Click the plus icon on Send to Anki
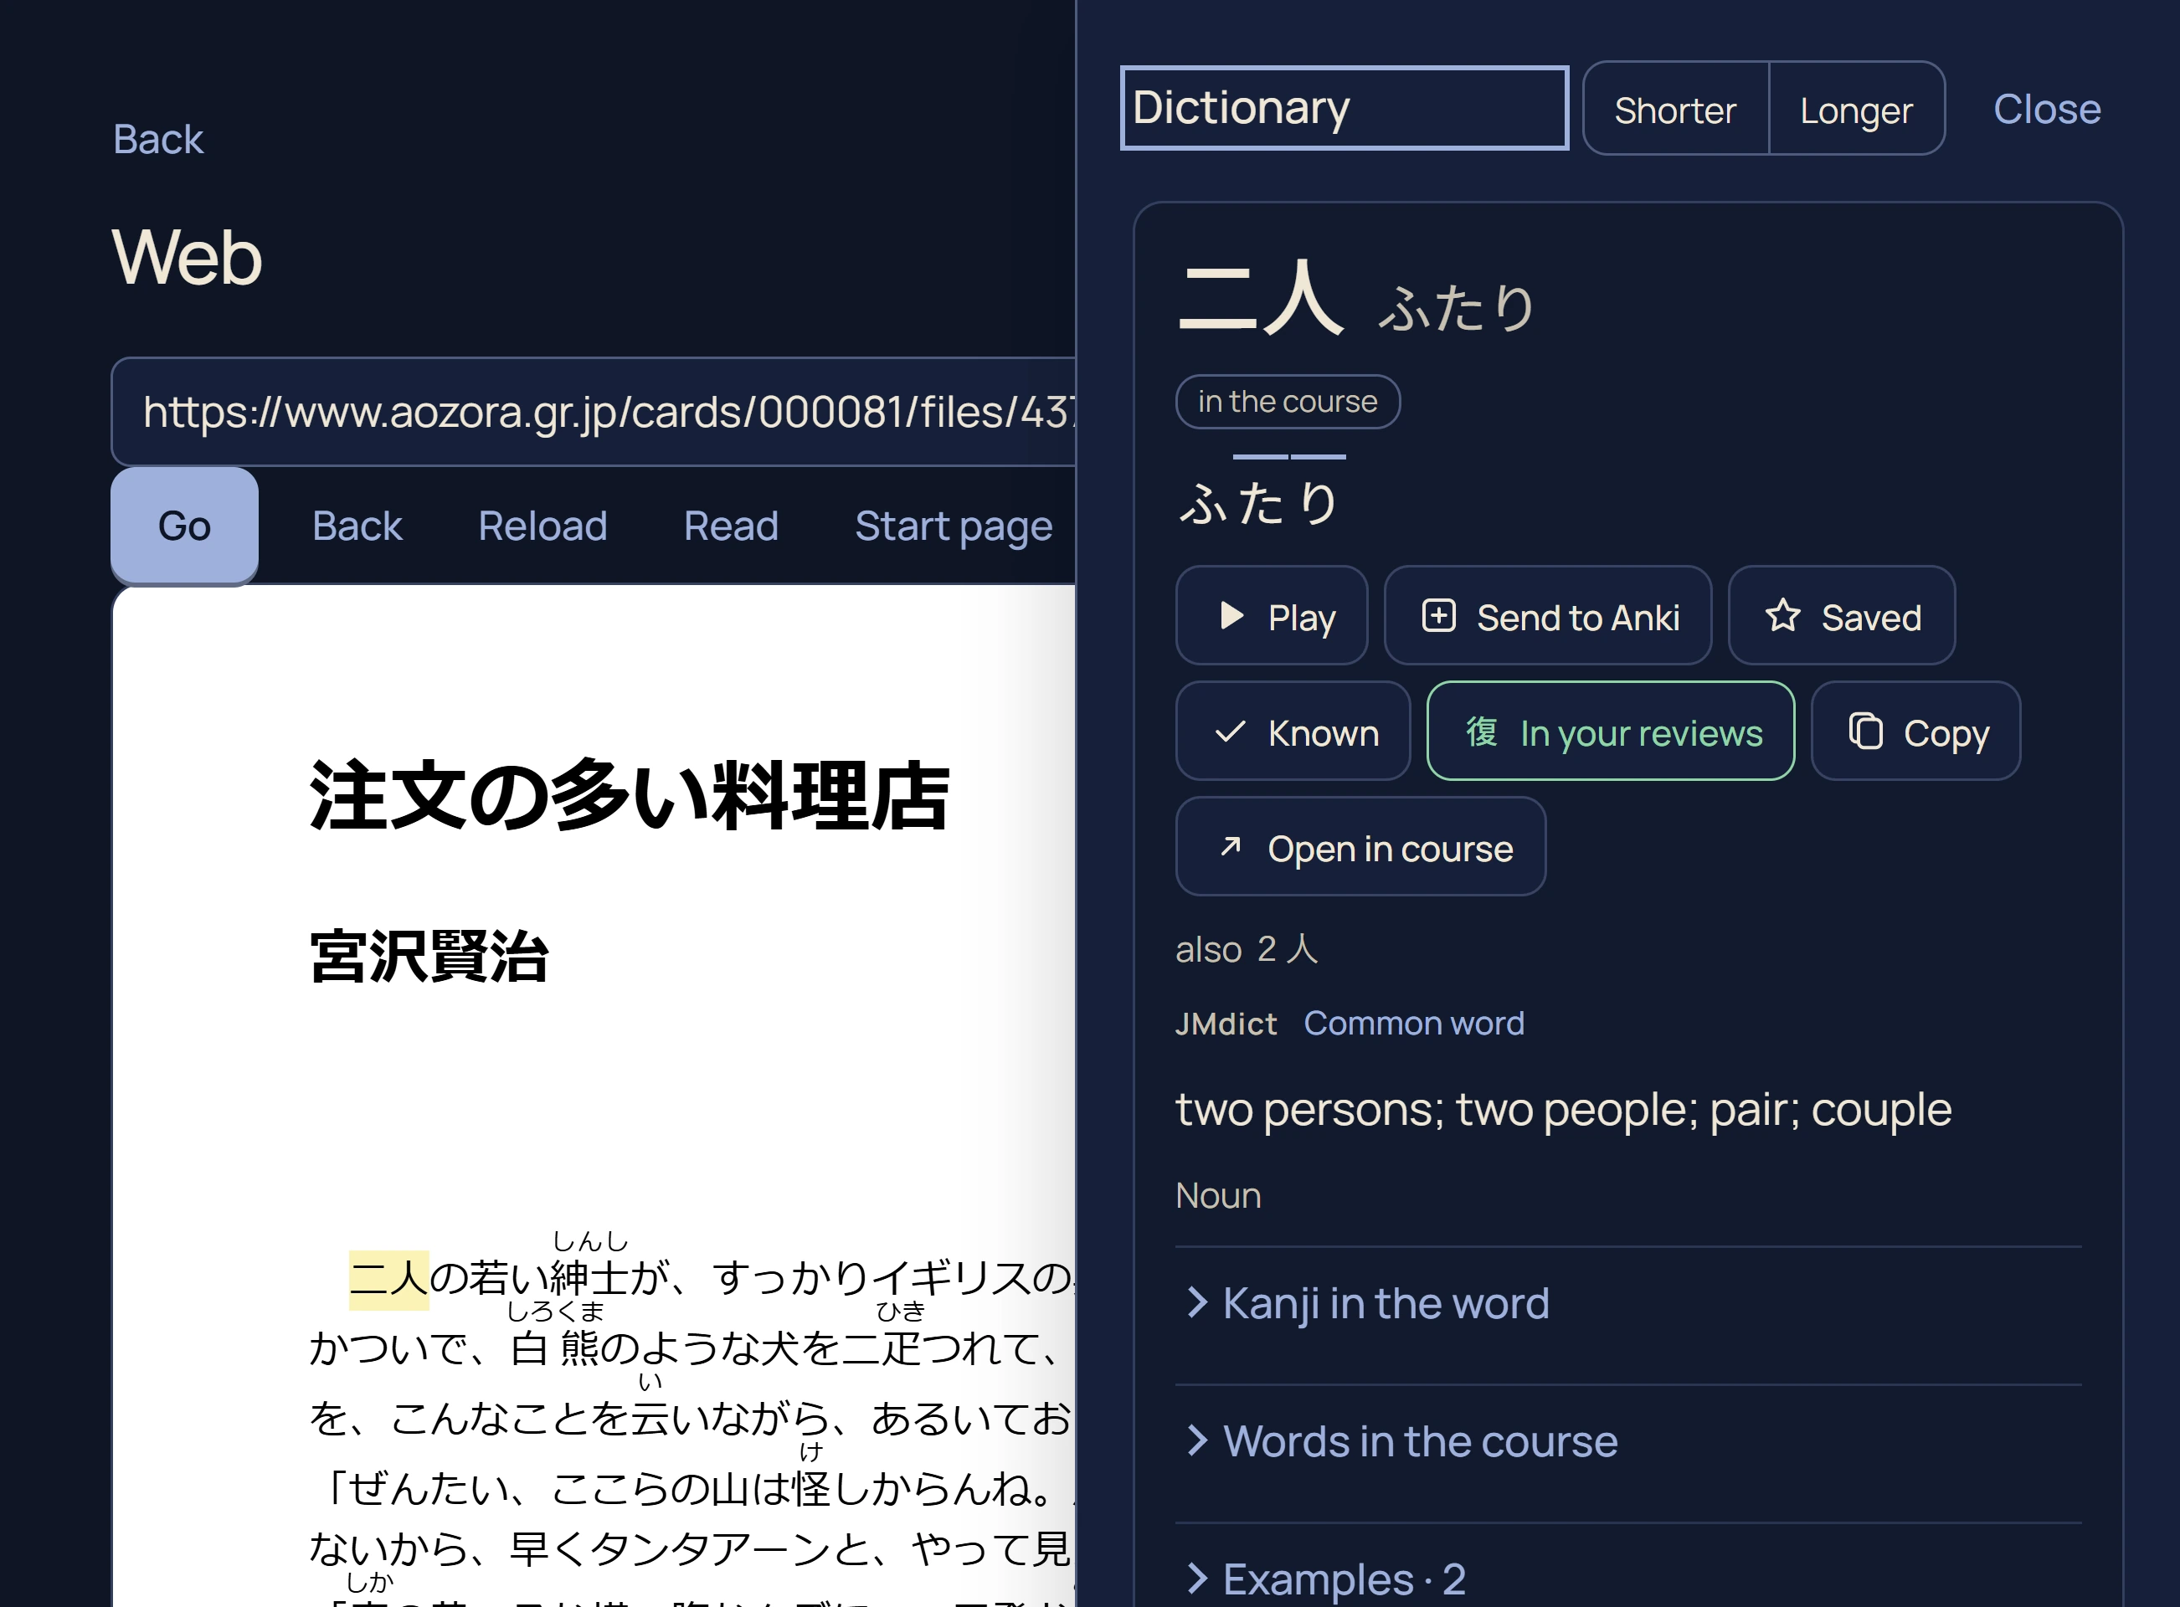This screenshot has width=2180, height=1607. tap(1437, 616)
